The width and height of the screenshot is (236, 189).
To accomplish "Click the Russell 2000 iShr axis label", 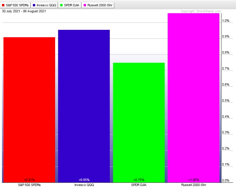I will point(194,185).
